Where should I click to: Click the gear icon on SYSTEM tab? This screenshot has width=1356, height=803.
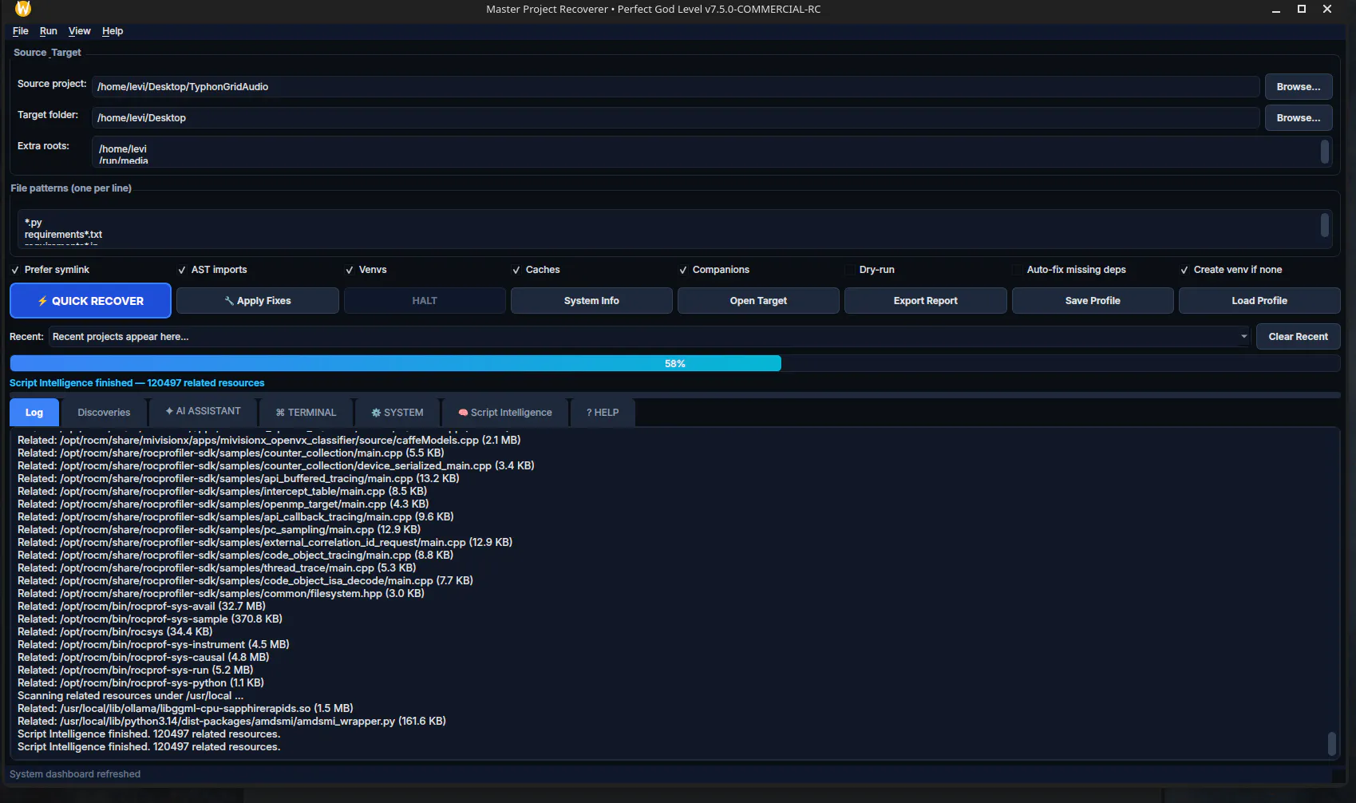[376, 413]
